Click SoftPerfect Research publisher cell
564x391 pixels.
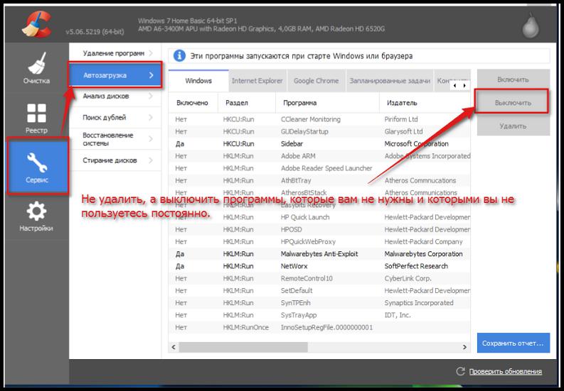(416, 266)
